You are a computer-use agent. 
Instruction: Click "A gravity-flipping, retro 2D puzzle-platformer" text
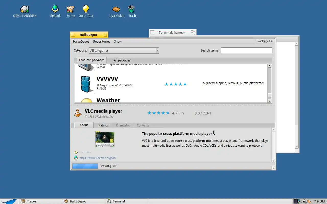(233, 83)
